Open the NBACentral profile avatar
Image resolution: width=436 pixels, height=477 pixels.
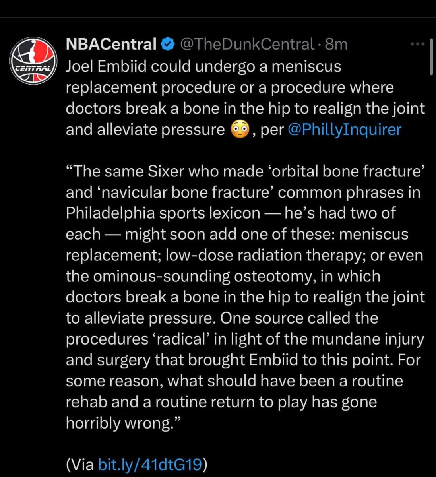click(x=33, y=60)
